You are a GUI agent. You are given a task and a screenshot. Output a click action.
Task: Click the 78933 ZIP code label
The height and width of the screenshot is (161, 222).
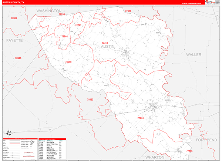90,100
